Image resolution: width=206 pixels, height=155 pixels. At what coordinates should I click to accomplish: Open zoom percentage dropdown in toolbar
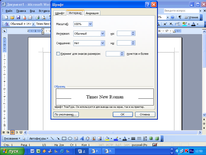168,17
